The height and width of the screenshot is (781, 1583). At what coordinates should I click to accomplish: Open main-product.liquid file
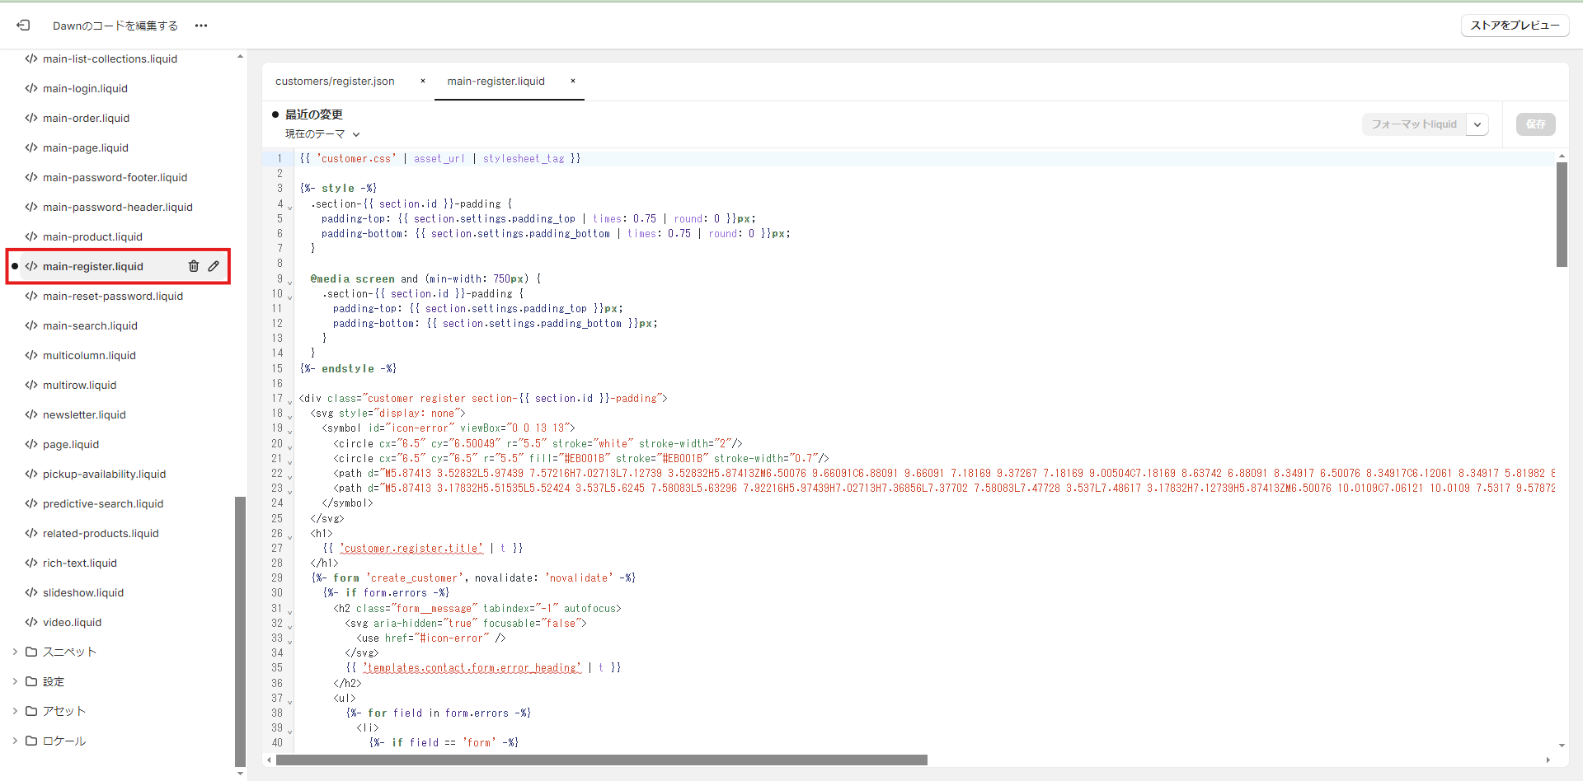click(92, 236)
